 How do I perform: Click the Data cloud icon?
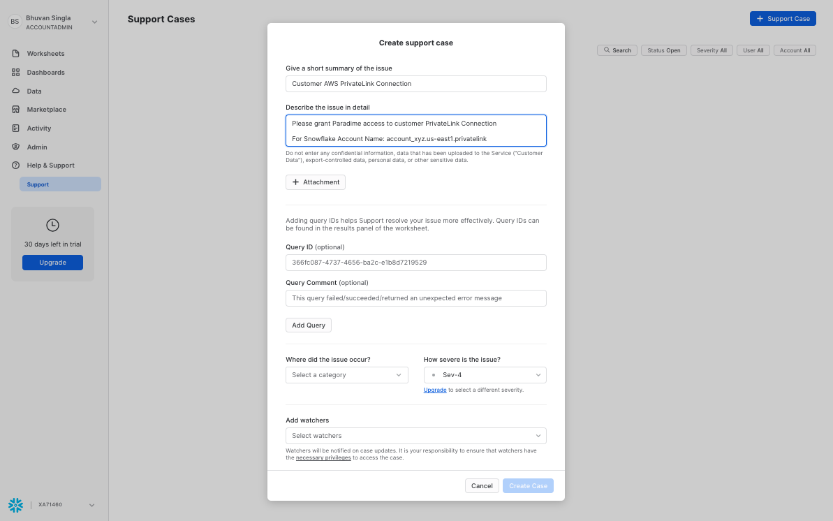(15, 91)
